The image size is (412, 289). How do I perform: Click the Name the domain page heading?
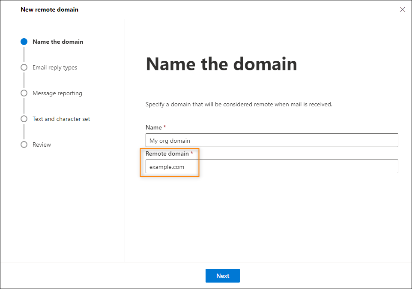click(221, 64)
